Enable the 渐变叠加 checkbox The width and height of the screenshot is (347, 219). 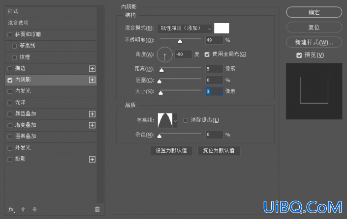pyautogui.click(x=10, y=125)
